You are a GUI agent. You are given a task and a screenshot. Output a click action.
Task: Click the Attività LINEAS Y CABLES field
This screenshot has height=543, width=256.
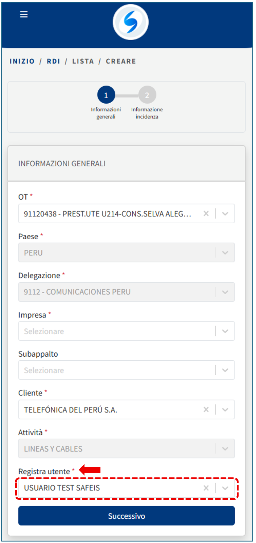pyautogui.click(x=116, y=449)
